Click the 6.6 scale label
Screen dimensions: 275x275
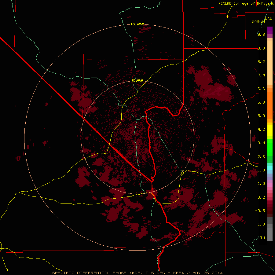click(x=261, y=89)
